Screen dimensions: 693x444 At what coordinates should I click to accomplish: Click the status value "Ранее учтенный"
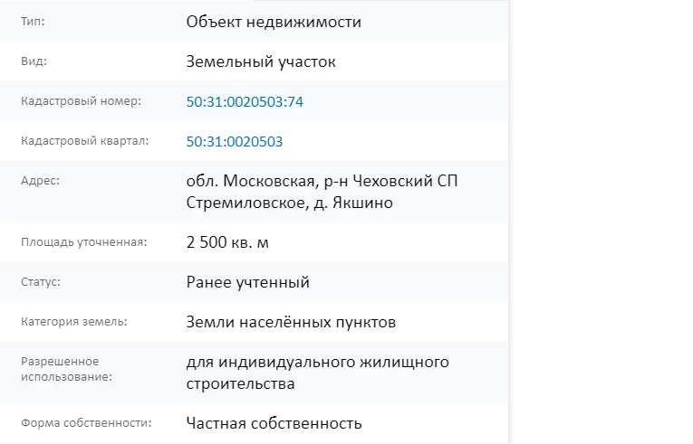248,283
